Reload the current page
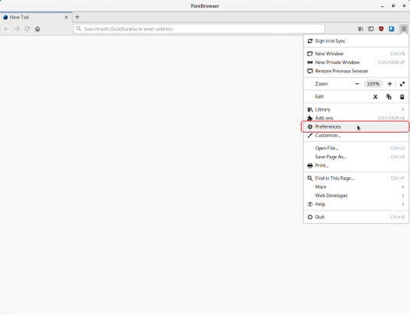The width and height of the screenshot is (410, 315). [x=27, y=29]
